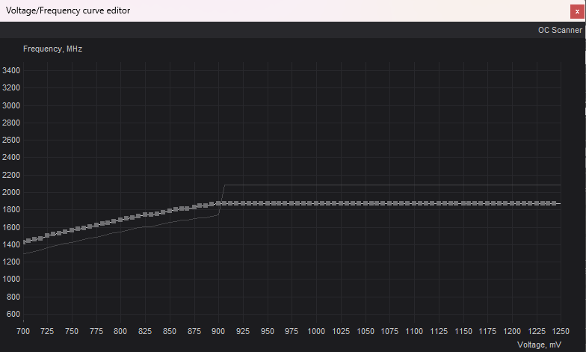586x352 pixels.
Task: Click the 600 frequency axis value
Action: (13, 315)
